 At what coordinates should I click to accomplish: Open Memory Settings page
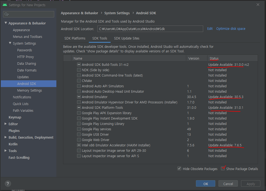click(30, 91)
